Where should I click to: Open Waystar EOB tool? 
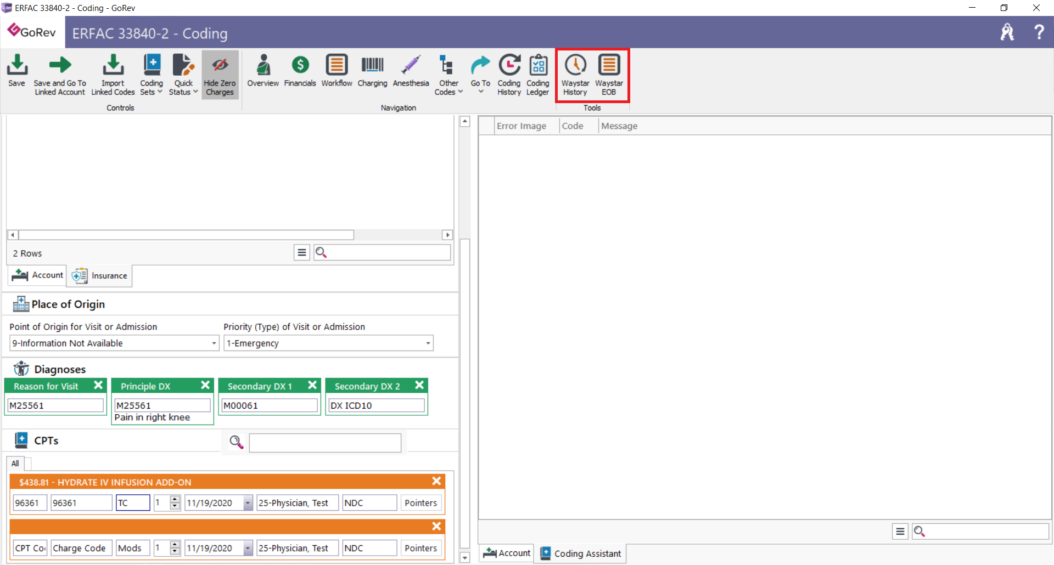point(609,75)
